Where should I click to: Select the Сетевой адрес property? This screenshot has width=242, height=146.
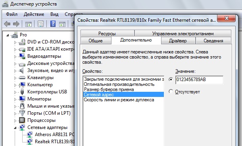point(124,95)
